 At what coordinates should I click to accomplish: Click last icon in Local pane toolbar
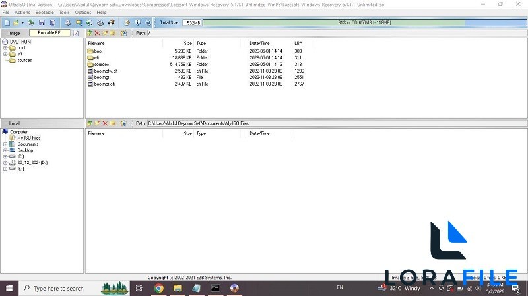pyautogui.click(x=123, y=123)
